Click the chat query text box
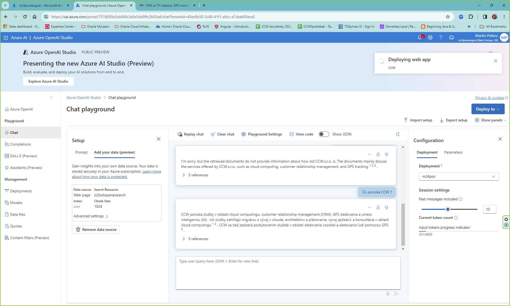The image size is (510, 306). pyautogui.click(x=288, y=273)
